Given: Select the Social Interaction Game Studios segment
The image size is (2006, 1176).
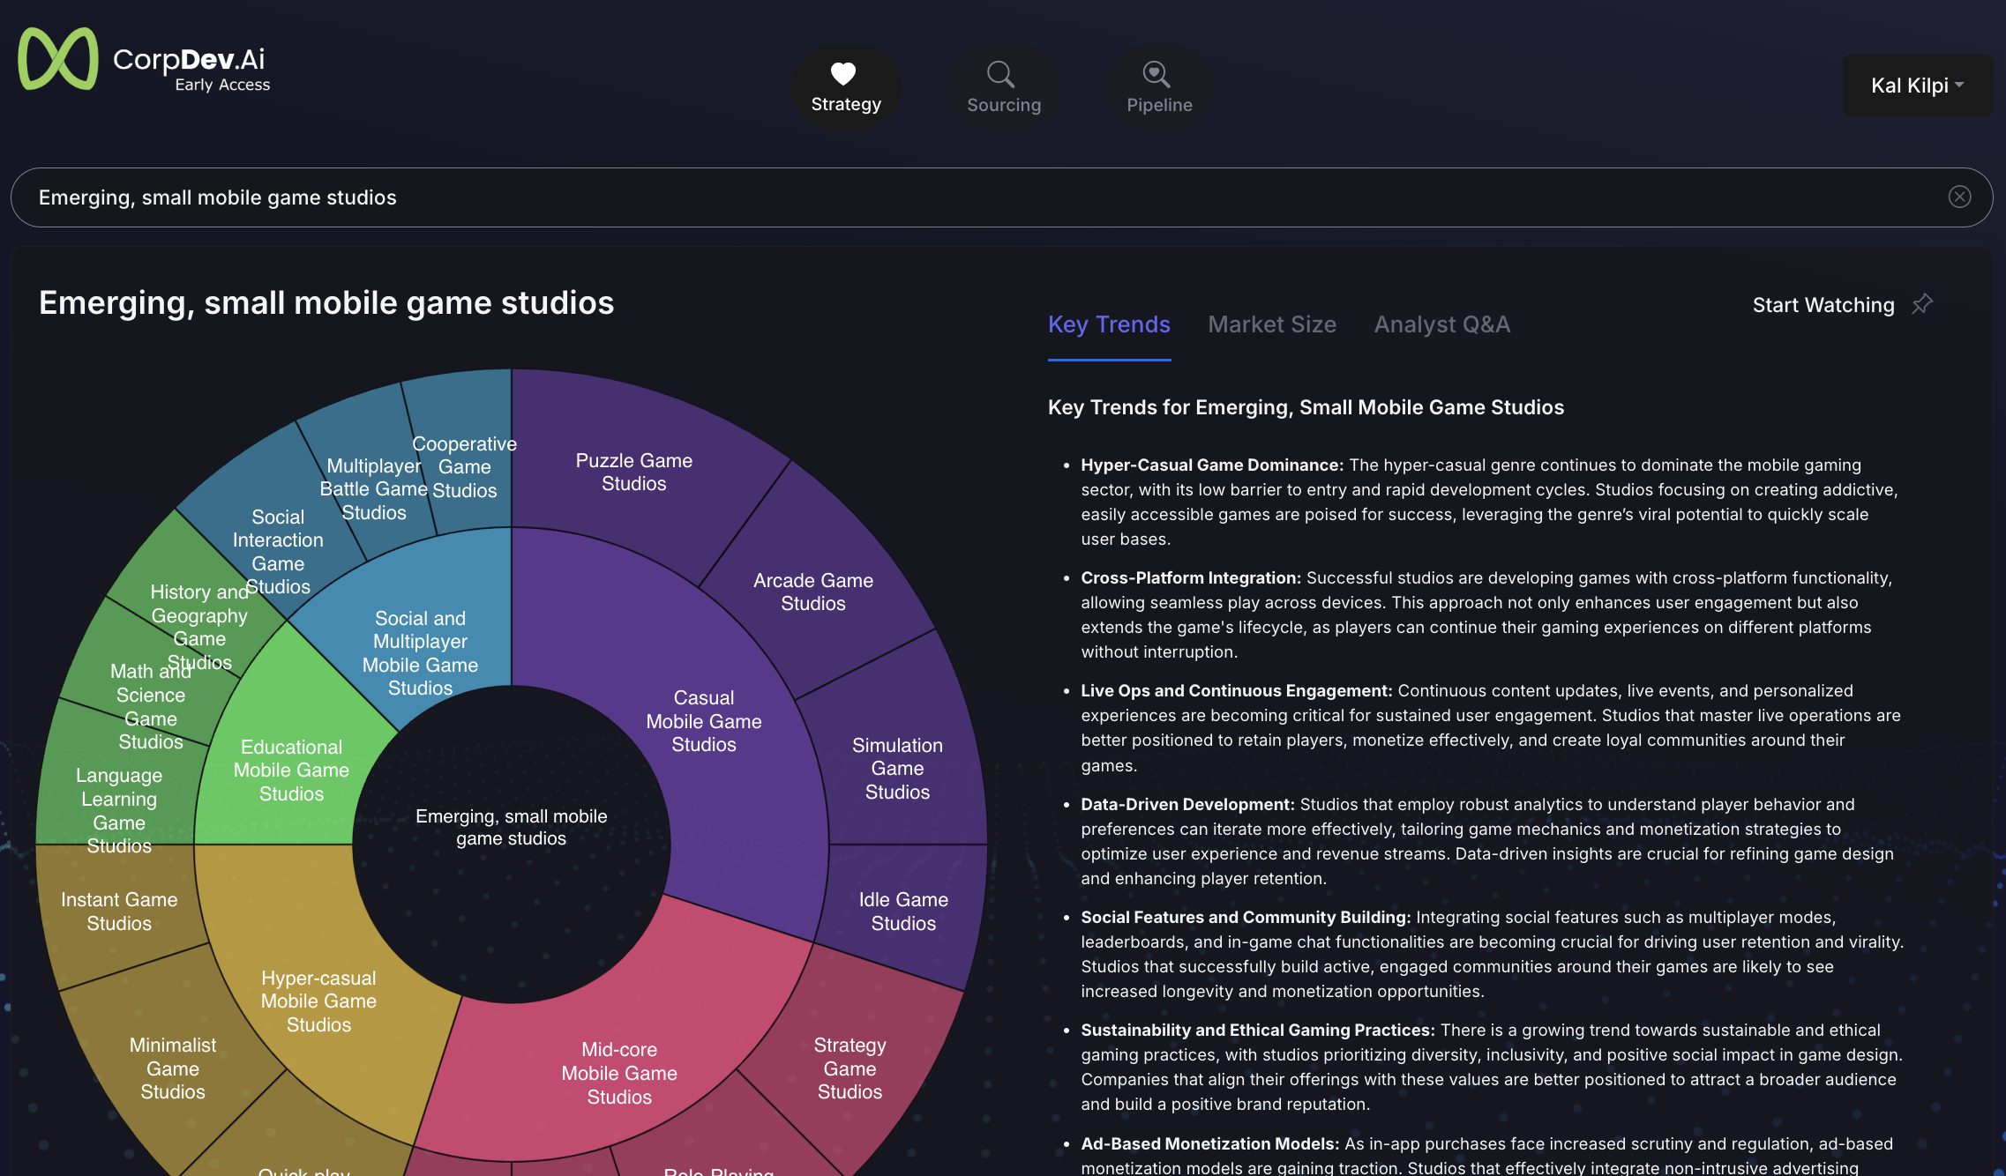Looking at the screenshot, I should (278, 551).
